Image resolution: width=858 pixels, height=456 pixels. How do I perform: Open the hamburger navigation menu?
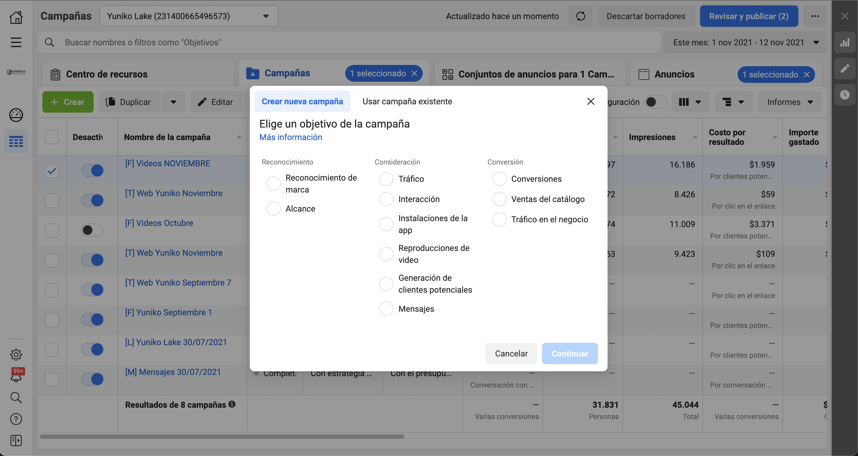click(x=16, y=42)
